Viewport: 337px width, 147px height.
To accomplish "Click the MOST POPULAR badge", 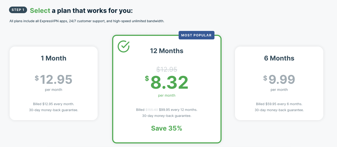I will click(196, 35).
